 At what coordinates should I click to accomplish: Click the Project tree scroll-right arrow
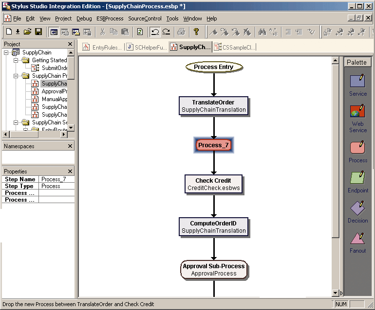point(64,135)
